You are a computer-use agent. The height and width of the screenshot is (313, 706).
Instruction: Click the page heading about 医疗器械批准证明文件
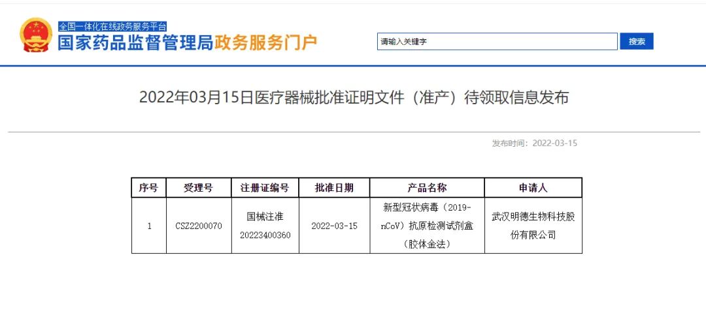354,98
